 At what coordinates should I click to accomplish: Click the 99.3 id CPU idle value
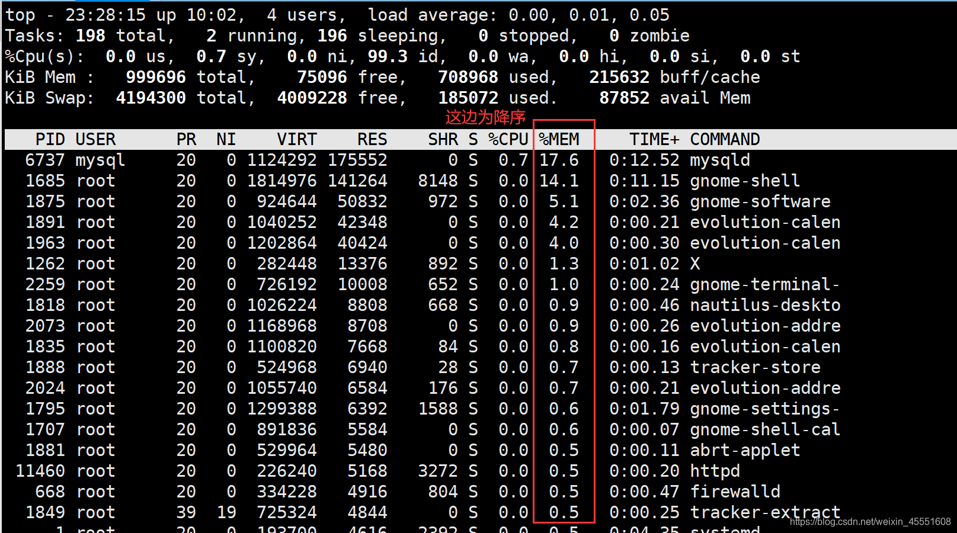(388, 56)
